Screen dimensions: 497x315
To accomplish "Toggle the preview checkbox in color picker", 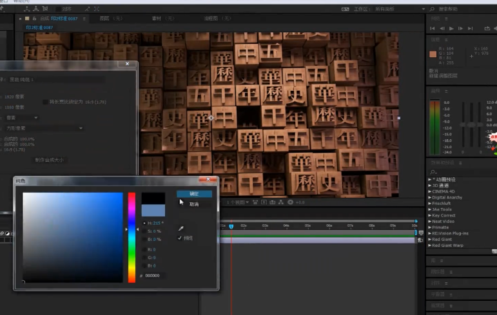I will tap(180, 238).
